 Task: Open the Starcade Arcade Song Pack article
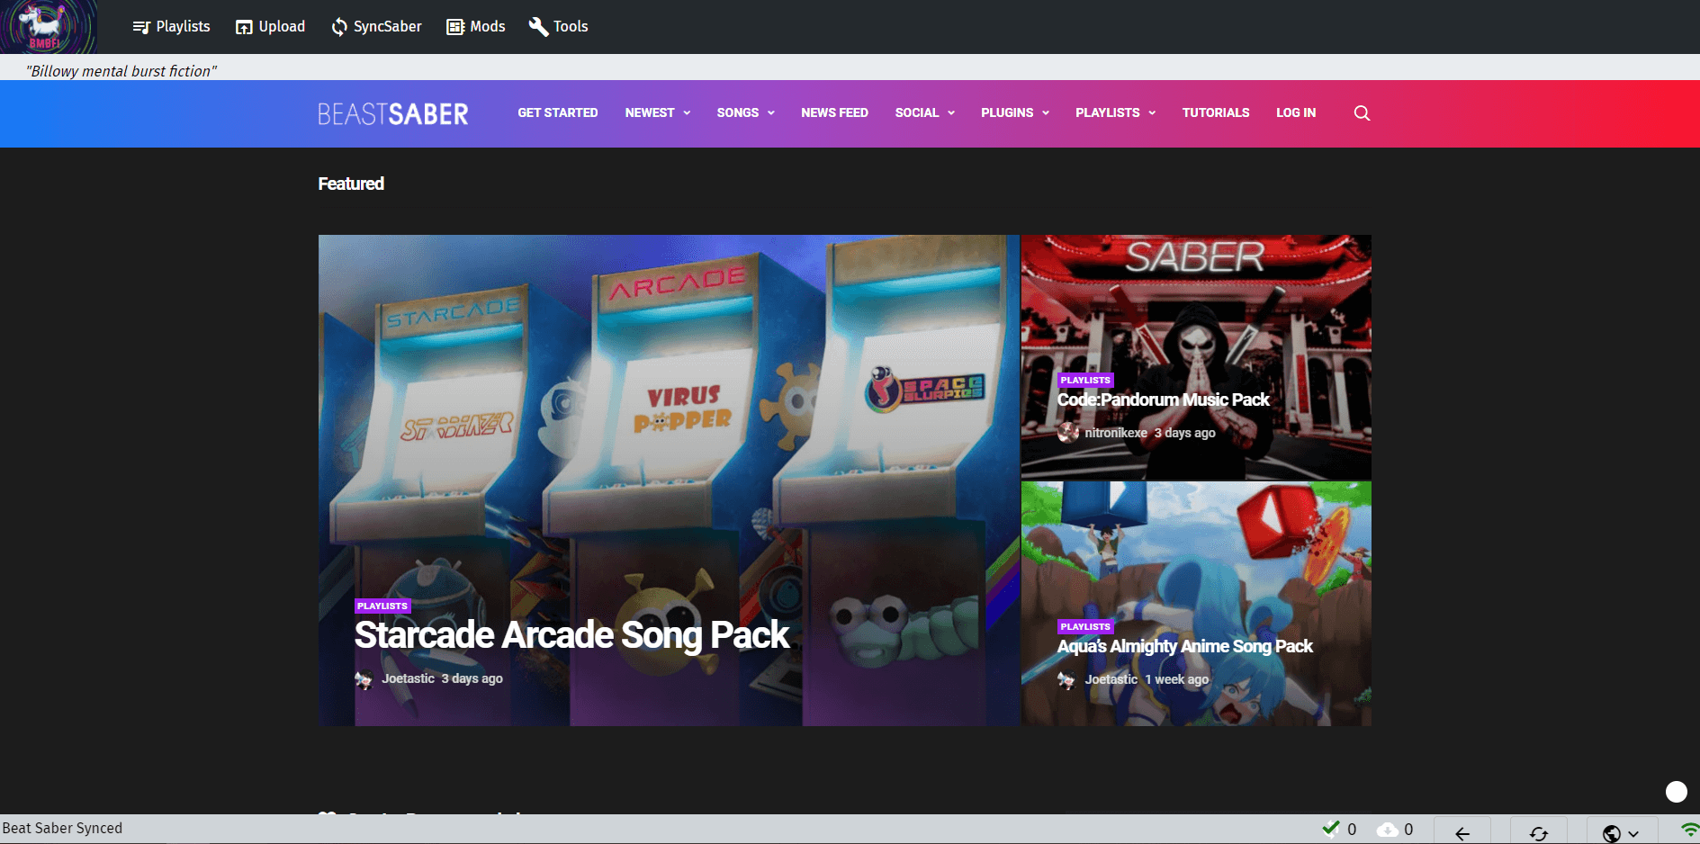tap(571, 635)
